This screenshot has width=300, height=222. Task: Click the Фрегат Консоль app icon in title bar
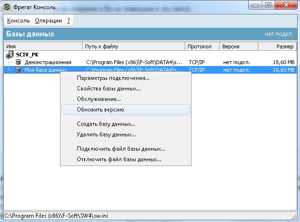(7, 7)
